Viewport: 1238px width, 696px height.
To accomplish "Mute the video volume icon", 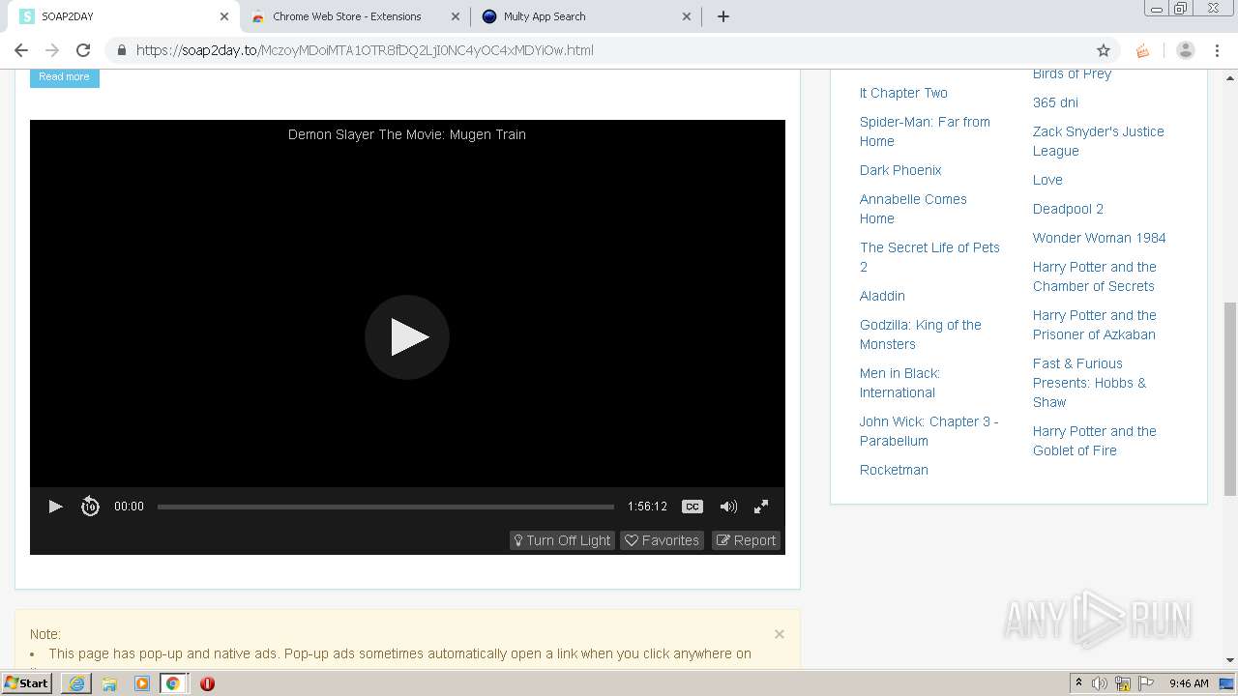I will click(x=728, y=507).
